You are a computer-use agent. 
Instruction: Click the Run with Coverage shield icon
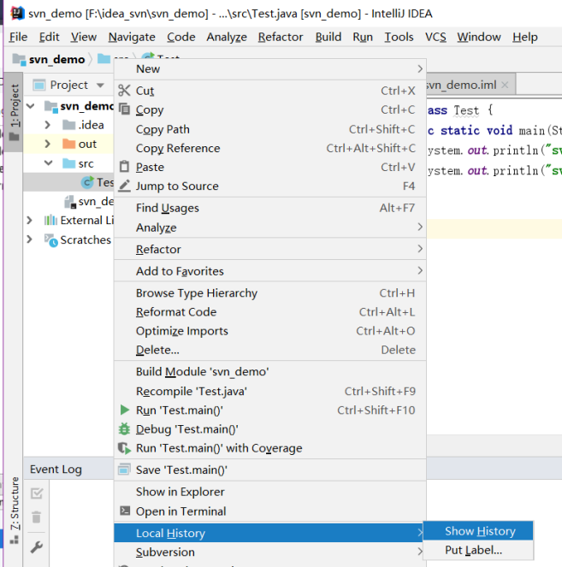(x=124, y=448)
